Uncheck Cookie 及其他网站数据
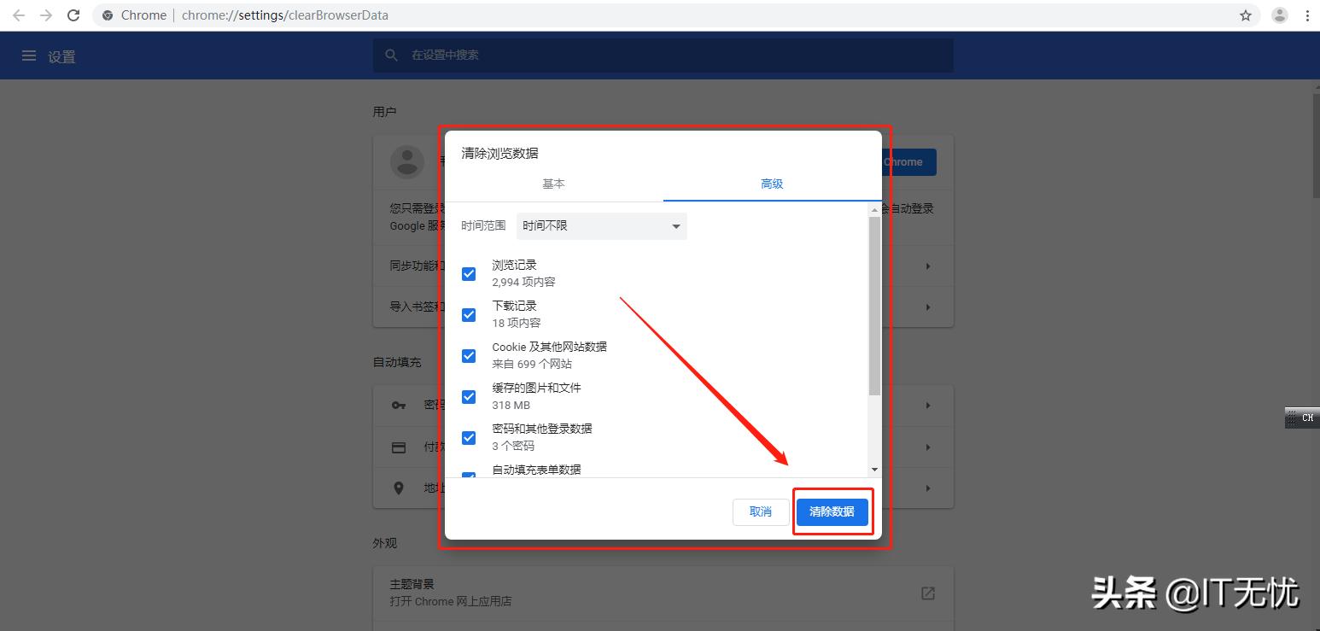The image size is (1320, 631). pos(468,355)
